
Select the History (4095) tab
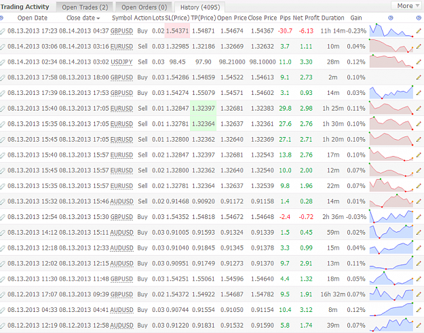[x=200, y=7]
